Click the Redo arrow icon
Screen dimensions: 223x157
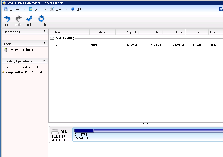18,19
